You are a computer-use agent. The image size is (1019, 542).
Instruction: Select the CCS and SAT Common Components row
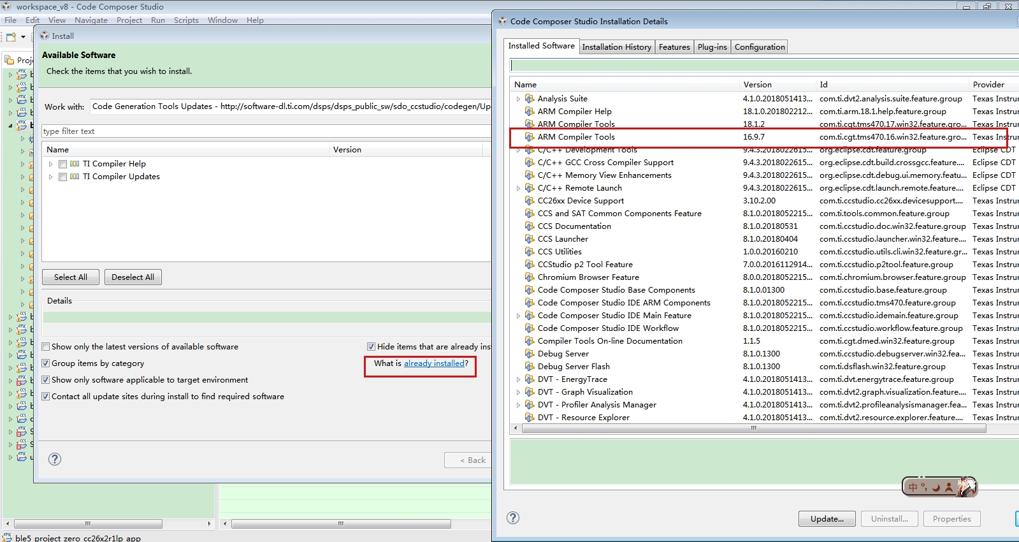(764, 214)
